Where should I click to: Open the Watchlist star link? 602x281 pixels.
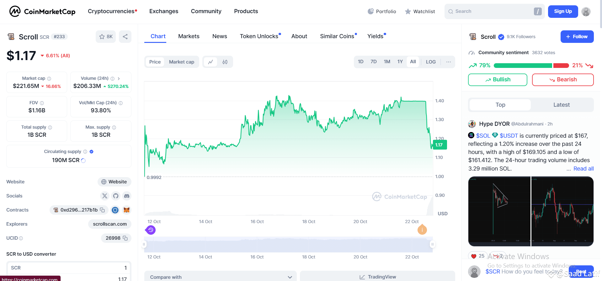tap(420, 12)
